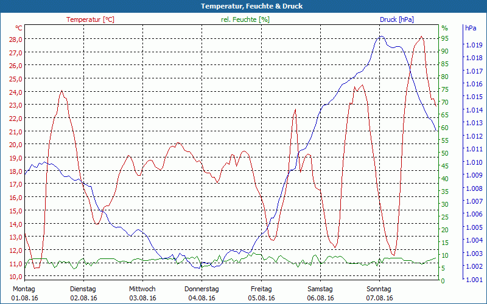Select the green rel. Feuchte [%] legend label

[245, 19]
